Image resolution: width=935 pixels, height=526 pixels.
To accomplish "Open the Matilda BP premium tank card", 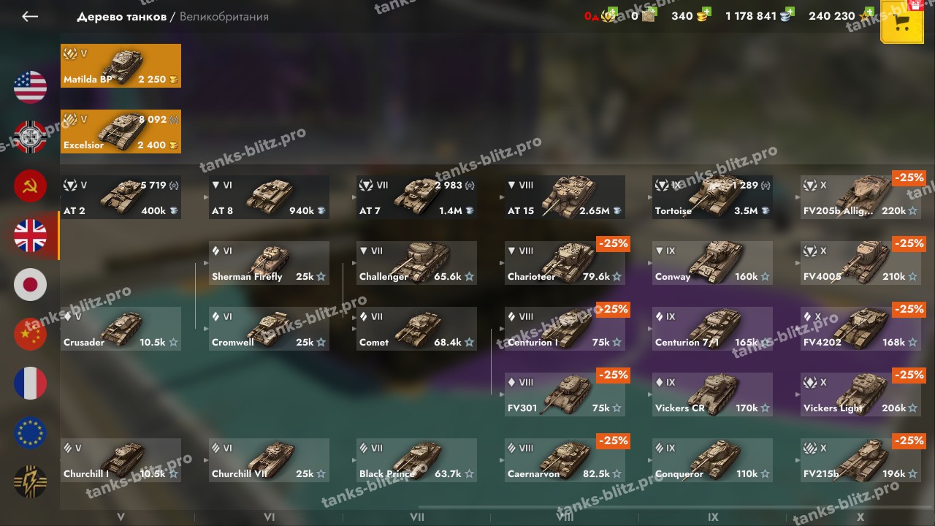I will [121, 66].
